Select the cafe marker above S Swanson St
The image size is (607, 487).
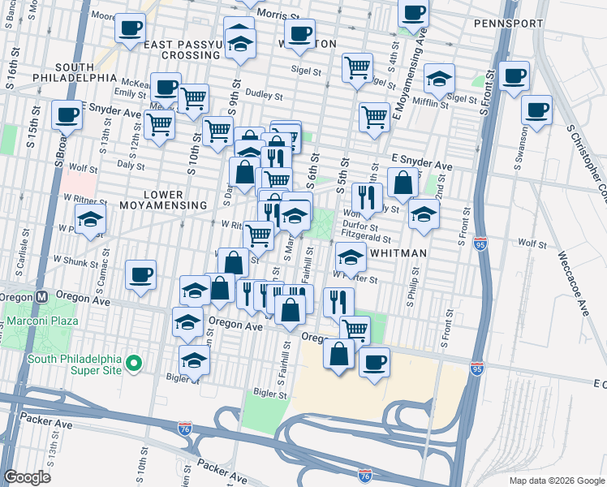[536, 113]
